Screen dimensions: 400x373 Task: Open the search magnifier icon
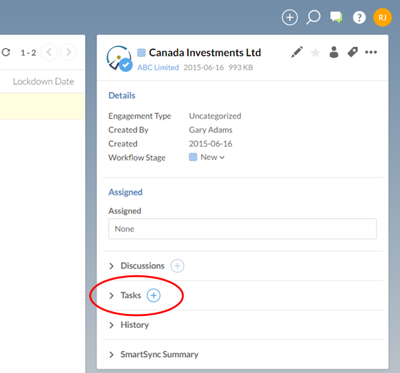coord(313,18)
